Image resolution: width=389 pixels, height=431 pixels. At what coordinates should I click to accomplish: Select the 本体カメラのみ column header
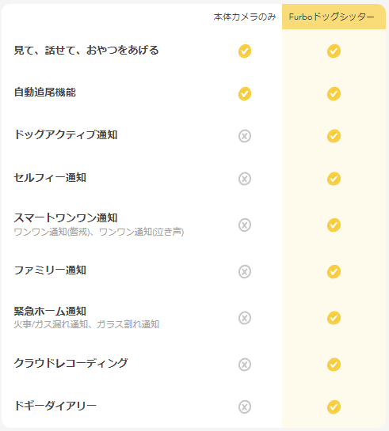tap(245, 17)
